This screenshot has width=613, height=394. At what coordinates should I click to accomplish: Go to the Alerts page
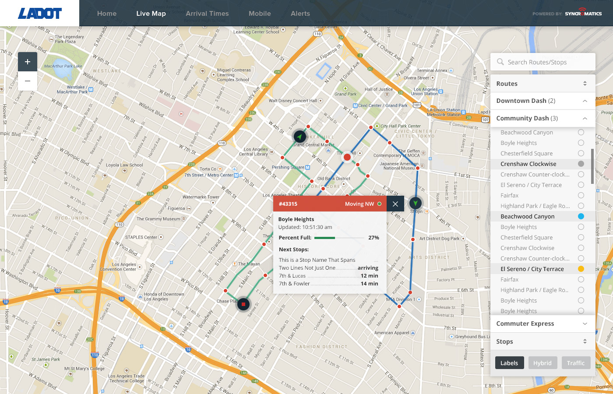300,14
